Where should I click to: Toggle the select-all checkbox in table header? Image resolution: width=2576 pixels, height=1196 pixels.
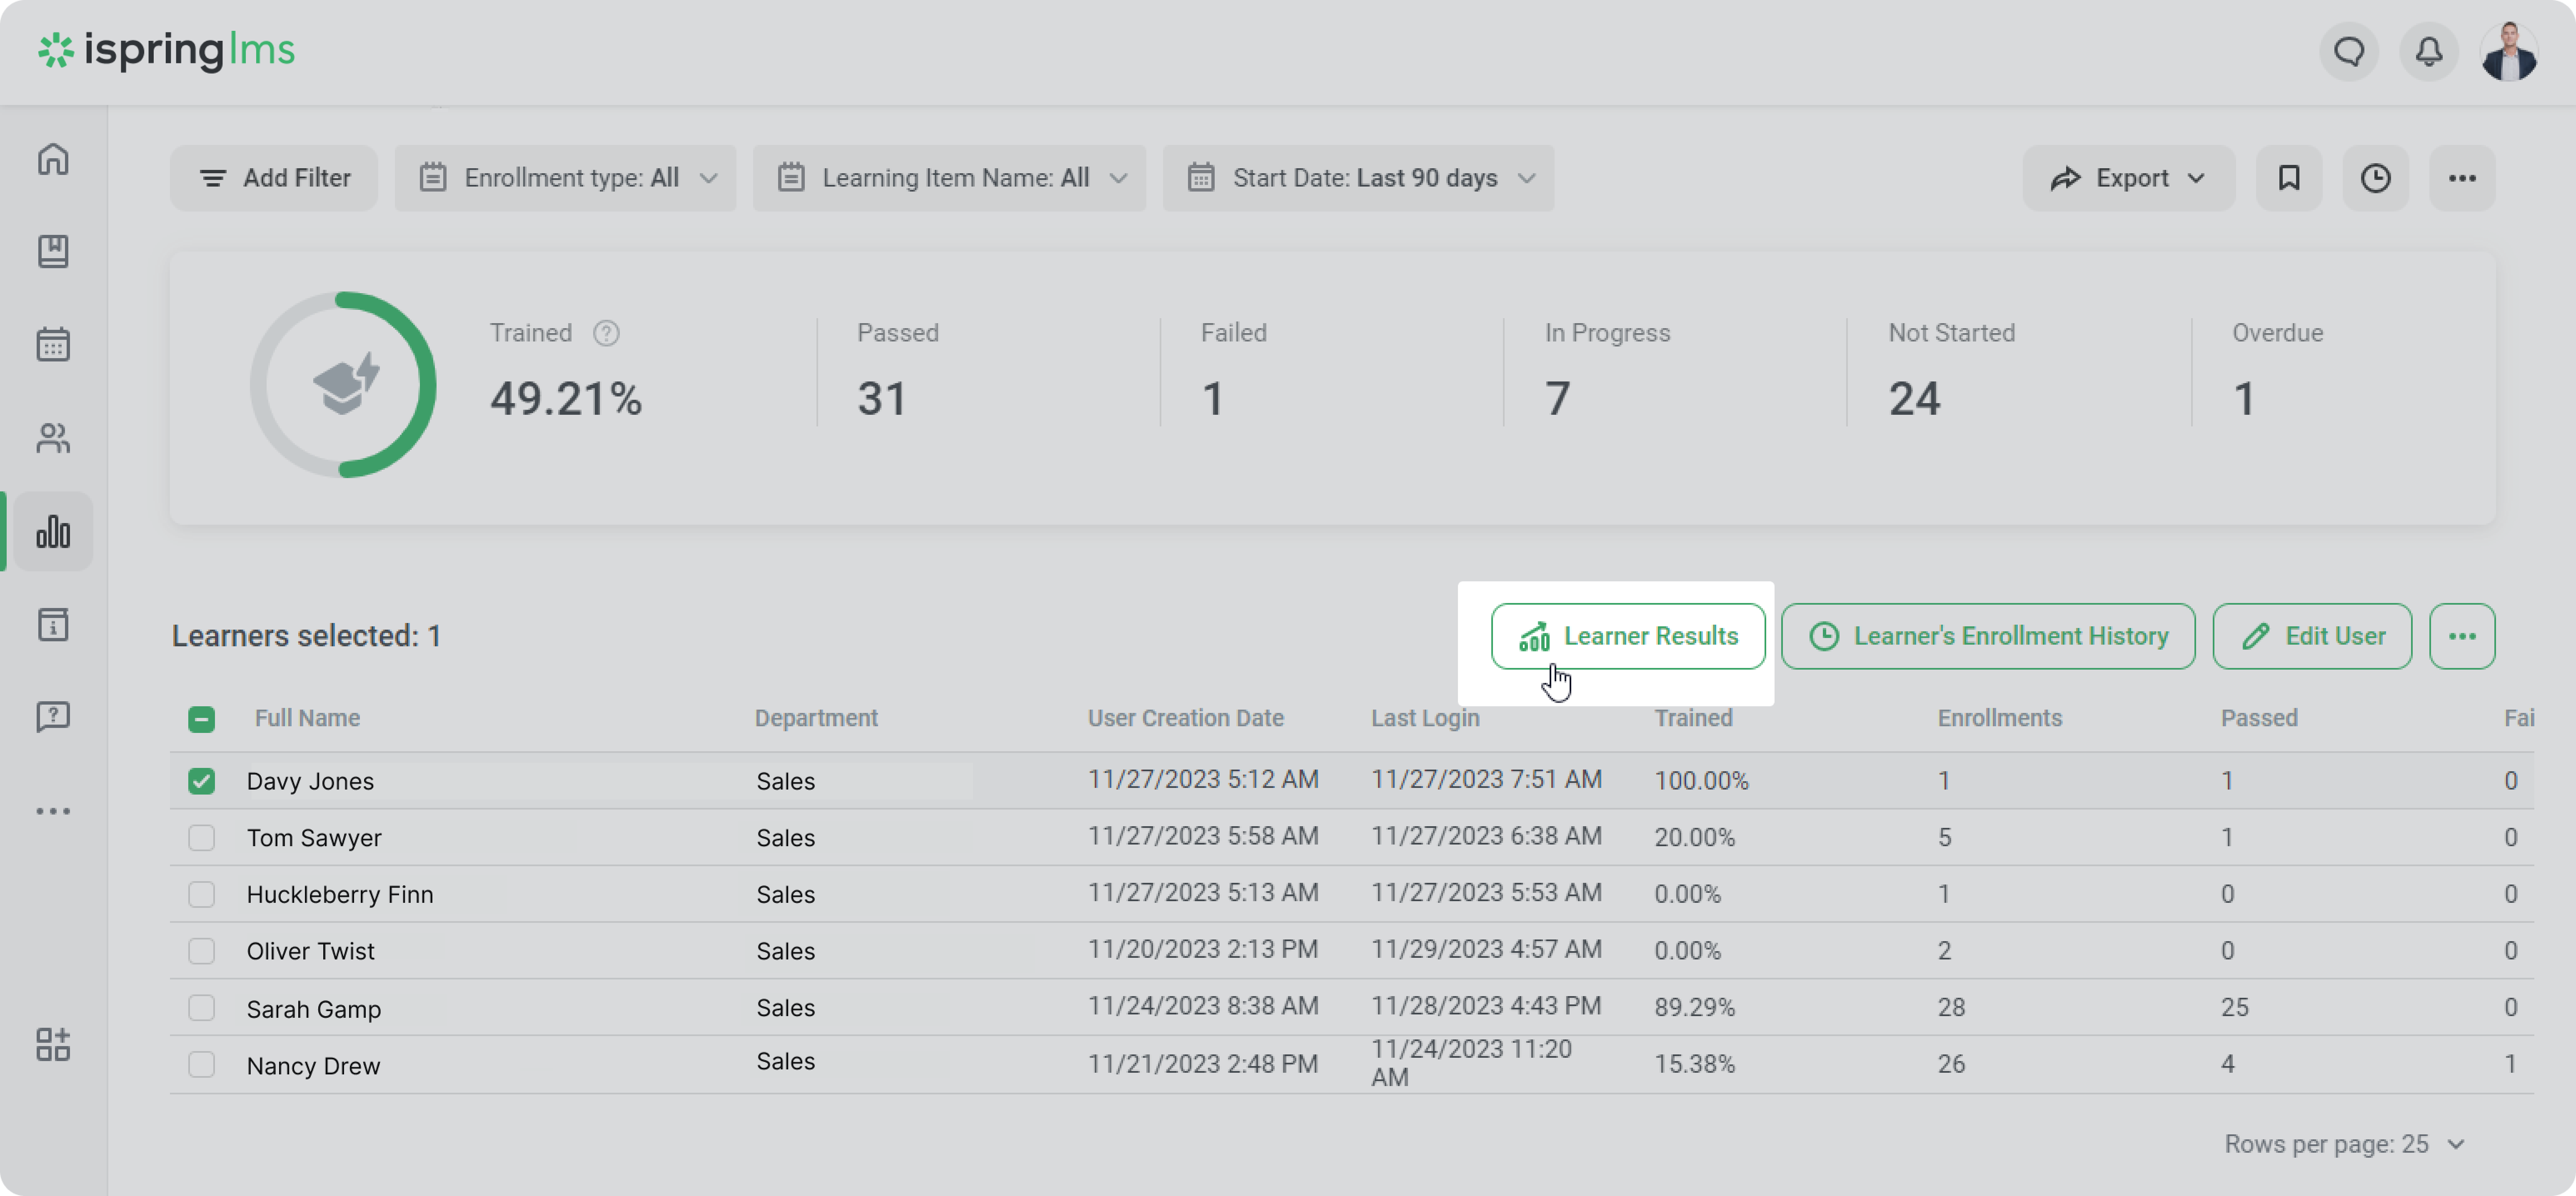[201, 719]
